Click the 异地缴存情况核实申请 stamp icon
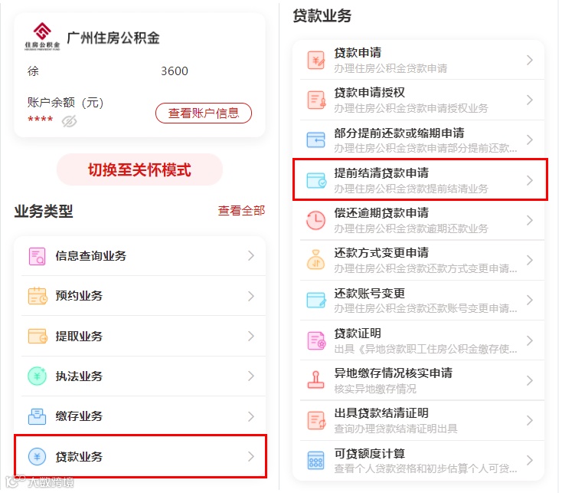562x493 pixels. click(316, 380)
